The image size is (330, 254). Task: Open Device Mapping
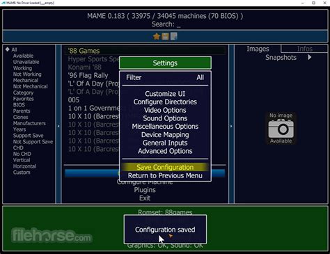coord(165,135)
